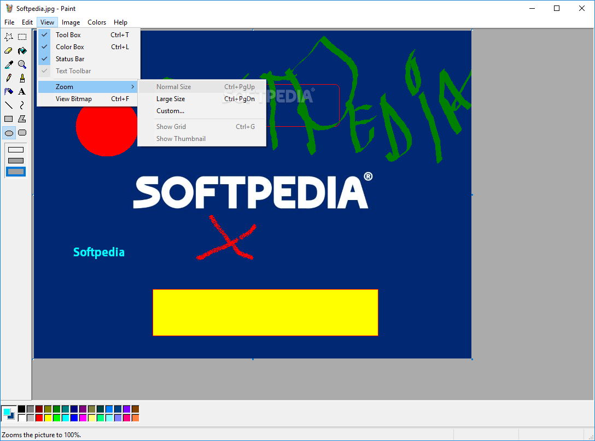Select Large Size zoom option

point(202,99)
